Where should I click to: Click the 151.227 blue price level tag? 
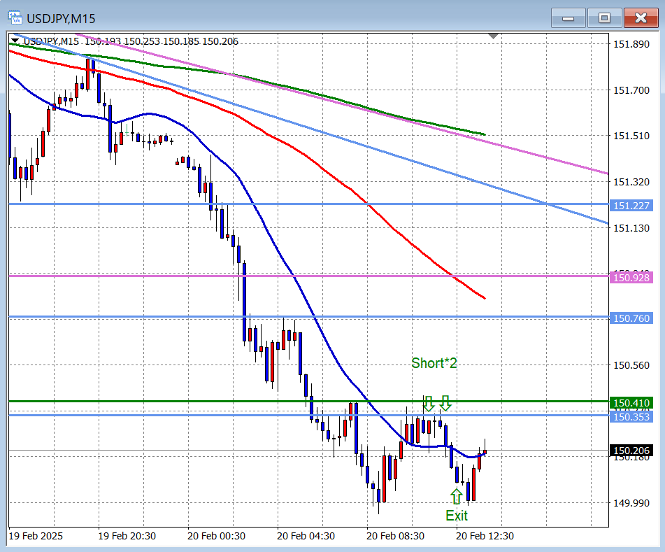click(631, 206)
